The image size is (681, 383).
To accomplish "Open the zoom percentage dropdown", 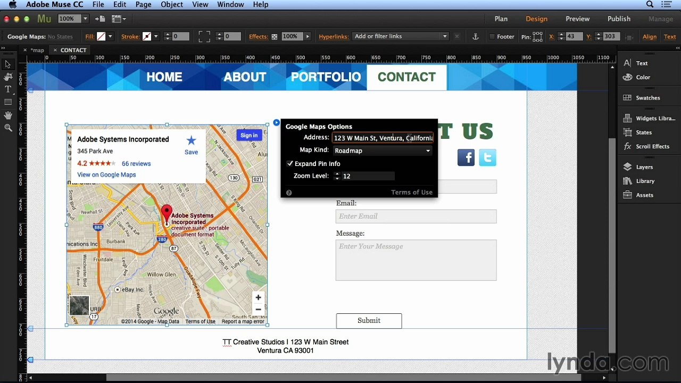I will 85,19.
